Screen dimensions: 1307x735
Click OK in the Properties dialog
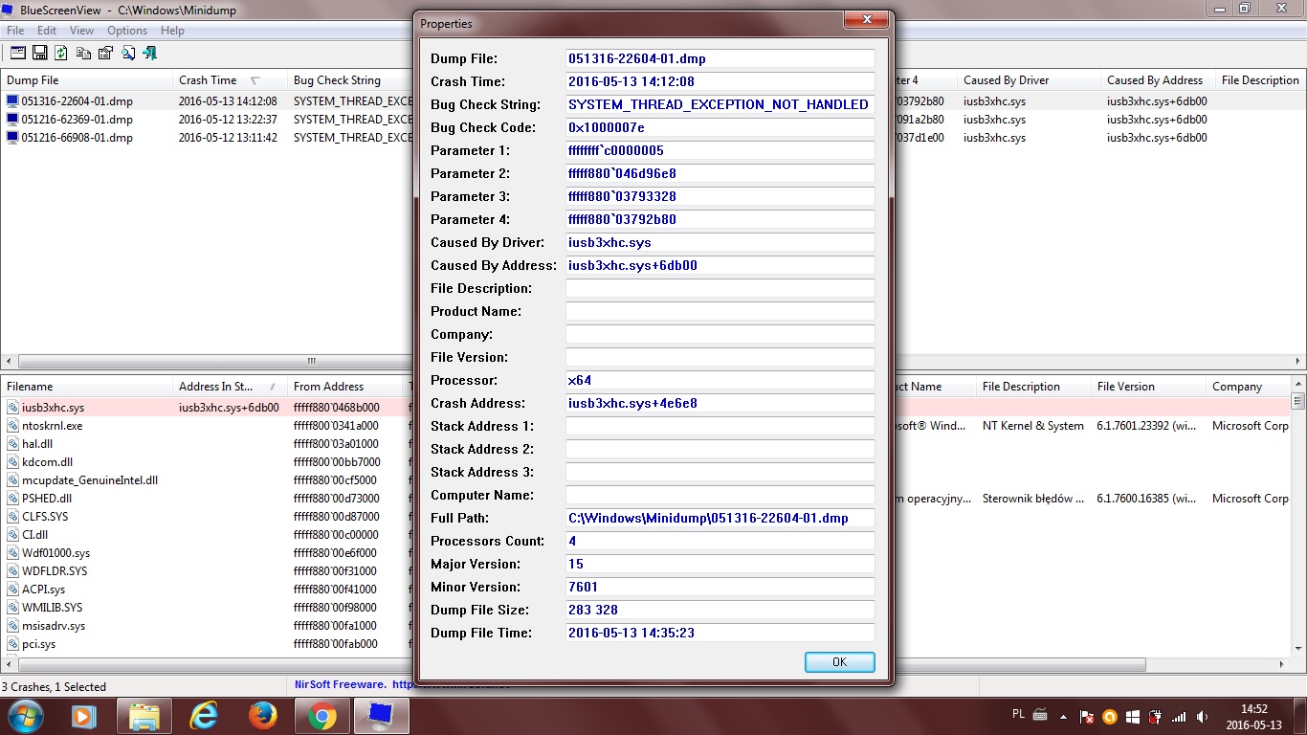pyautogui.click(x=839, y=661)
